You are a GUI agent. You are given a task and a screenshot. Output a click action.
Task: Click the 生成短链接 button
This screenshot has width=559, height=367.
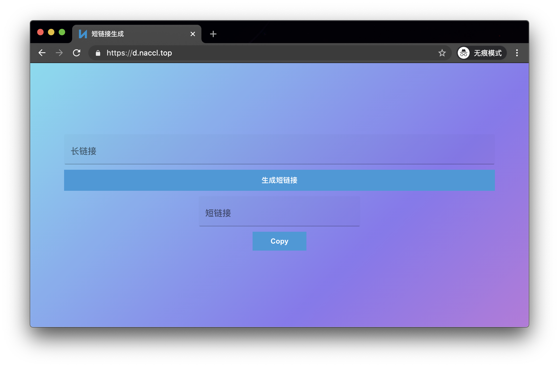pyautogui.click(x=279, y=180)
